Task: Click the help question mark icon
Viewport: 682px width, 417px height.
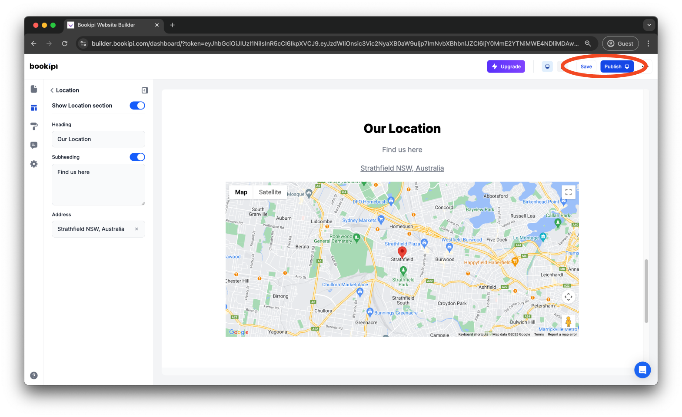Action: (x=34, y=375)
